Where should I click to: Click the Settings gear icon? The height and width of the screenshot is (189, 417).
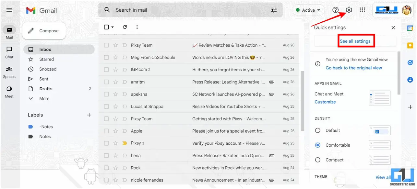(349, 10)
